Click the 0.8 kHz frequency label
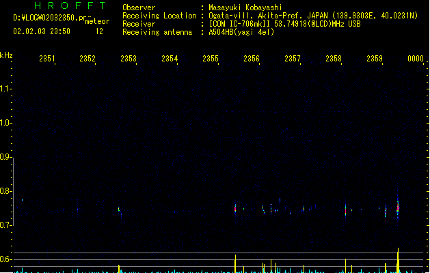 [5, 191]
